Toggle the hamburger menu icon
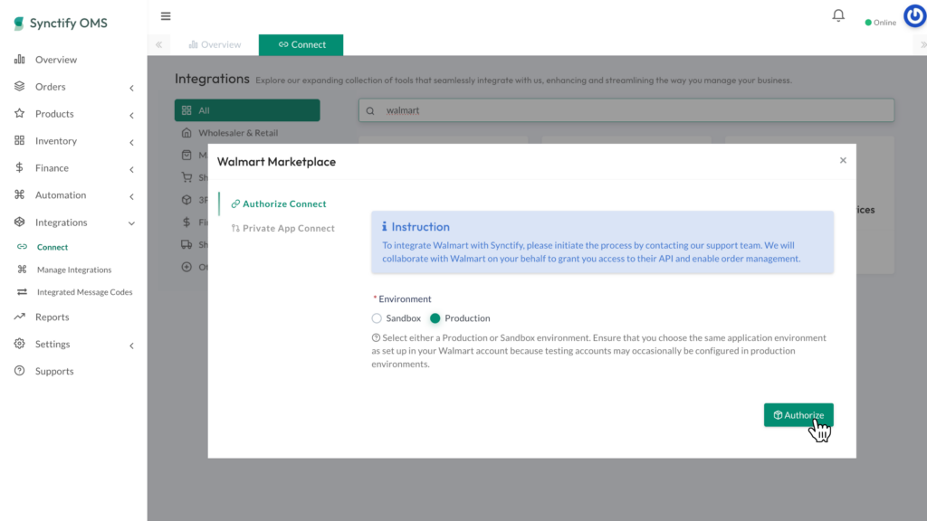This screenshot has width=927, height=521. tap(166, 16)
